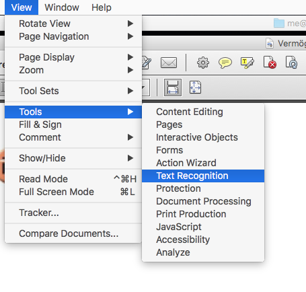Expand the Rotate View submenu

[x=73, y=24]
